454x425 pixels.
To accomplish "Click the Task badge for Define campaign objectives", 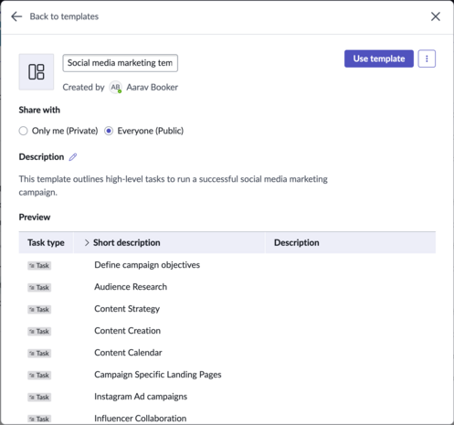I will pyautogui.click(x=39, y=265).
